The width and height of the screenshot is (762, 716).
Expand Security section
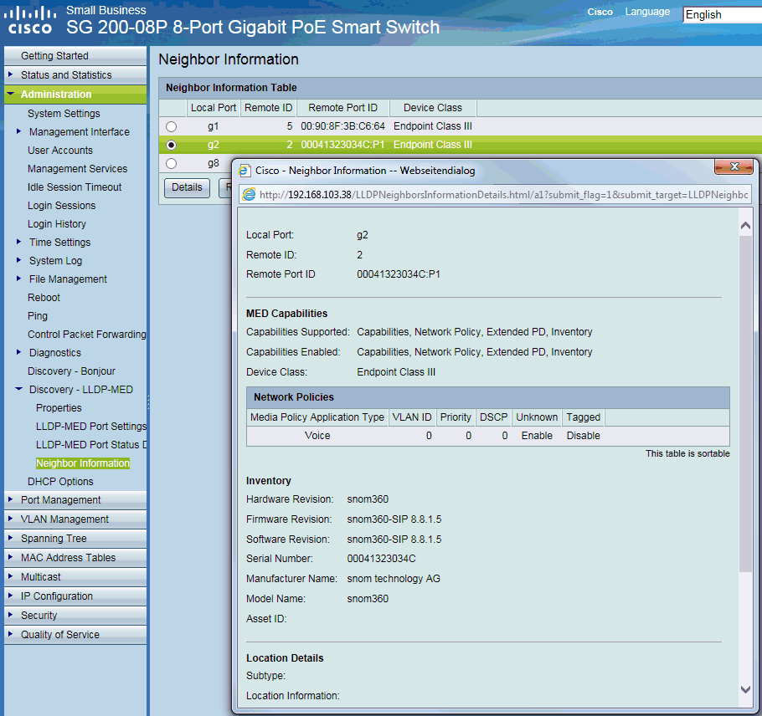coord(10,615)
